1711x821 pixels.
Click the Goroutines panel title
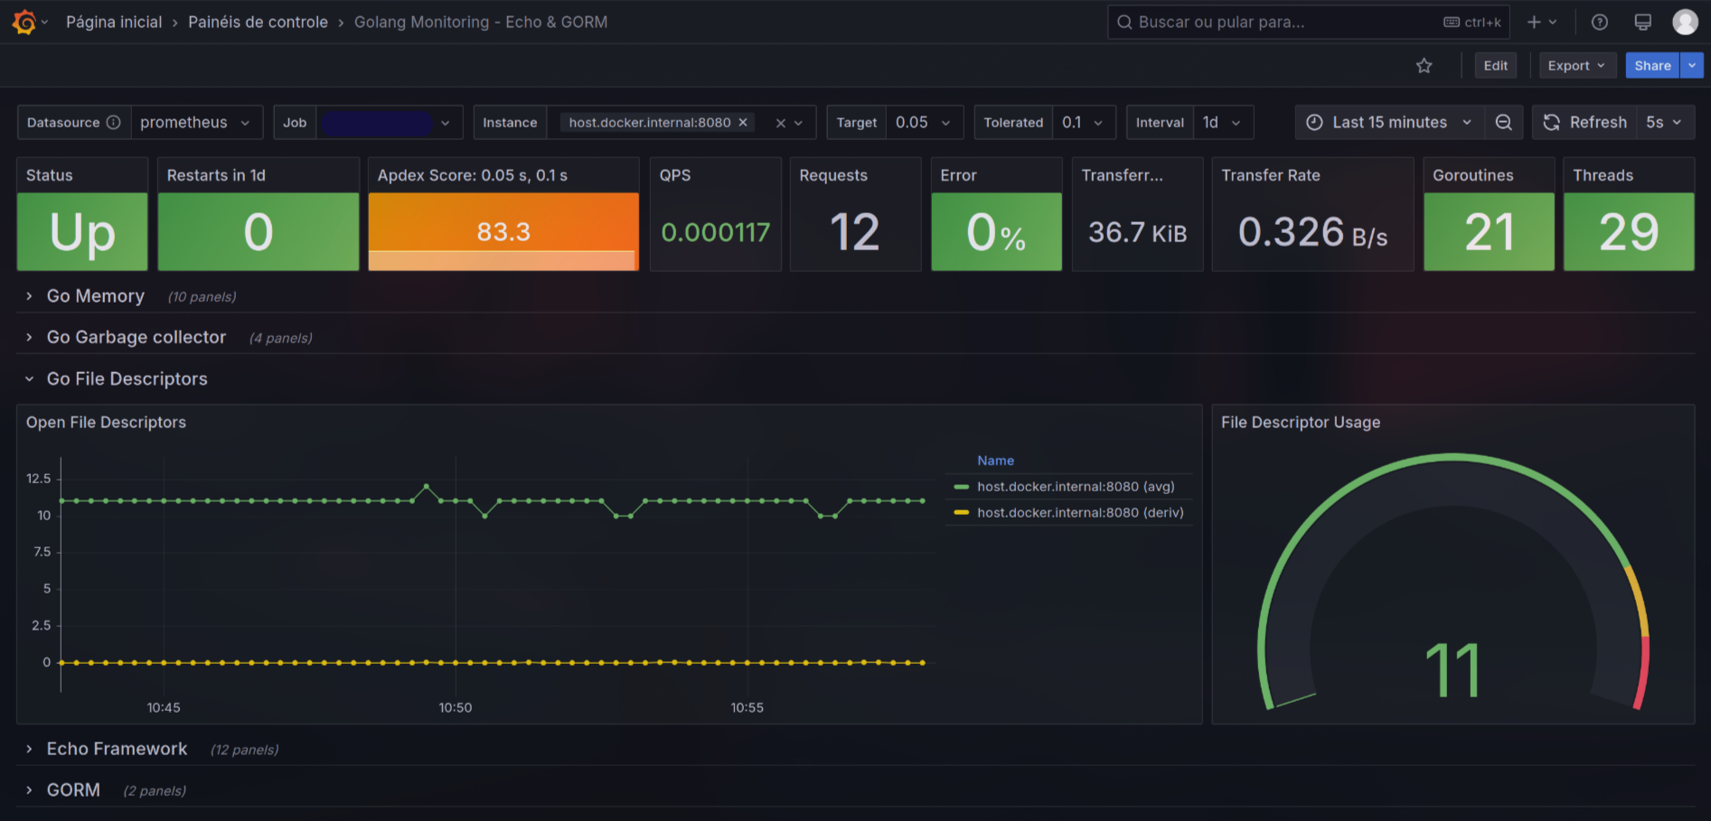pos(1473,175)
